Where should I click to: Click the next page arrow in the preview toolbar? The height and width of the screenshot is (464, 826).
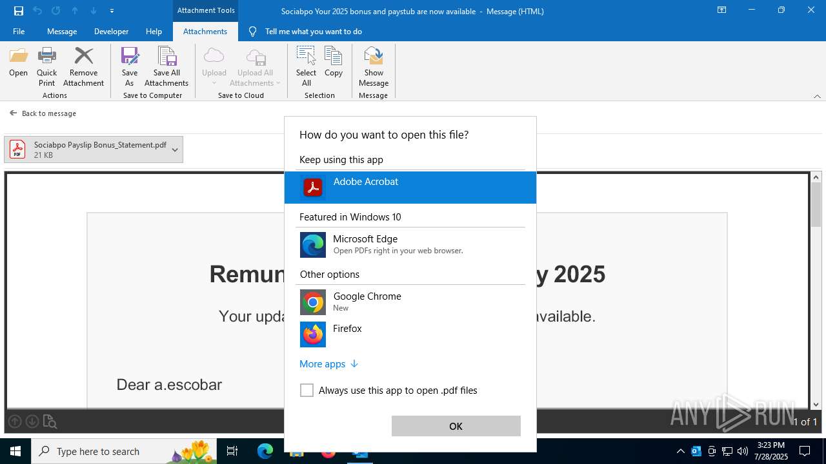(32, 421)
